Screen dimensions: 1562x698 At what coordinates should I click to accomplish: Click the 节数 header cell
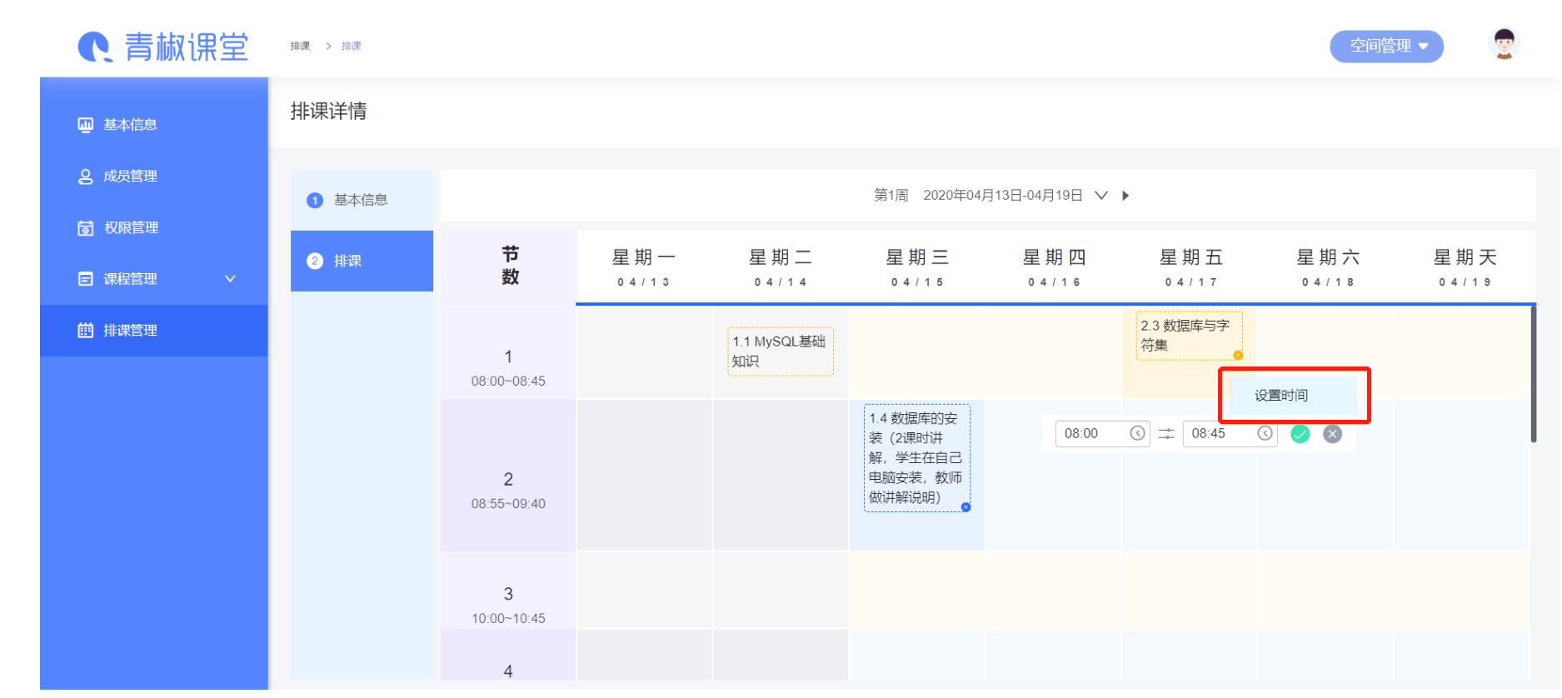509,266
